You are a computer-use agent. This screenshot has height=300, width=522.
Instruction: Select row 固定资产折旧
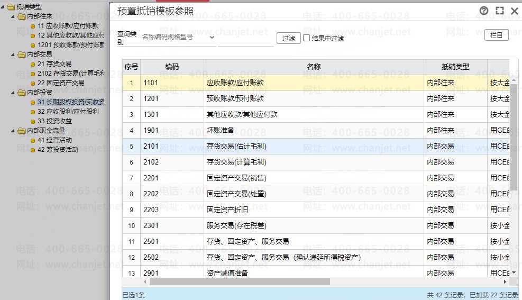316,210
